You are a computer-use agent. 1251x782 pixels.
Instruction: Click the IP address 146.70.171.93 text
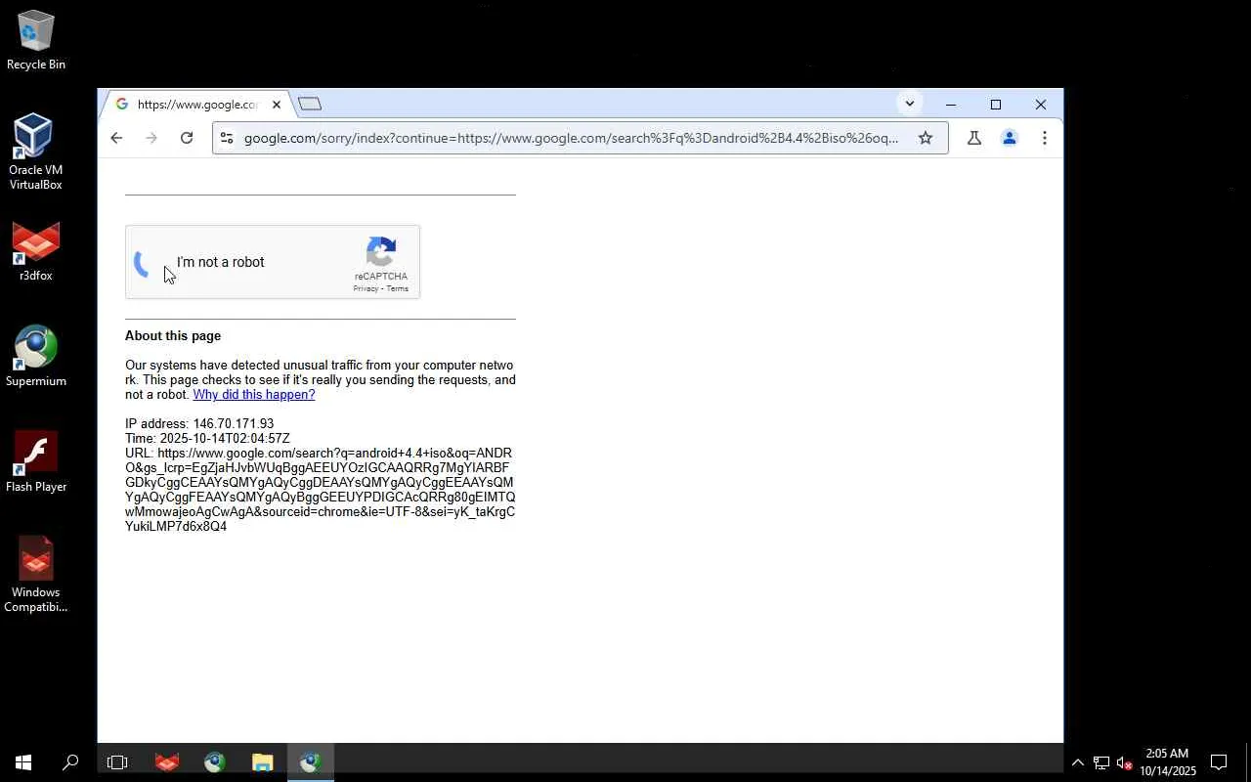[199, 424]
